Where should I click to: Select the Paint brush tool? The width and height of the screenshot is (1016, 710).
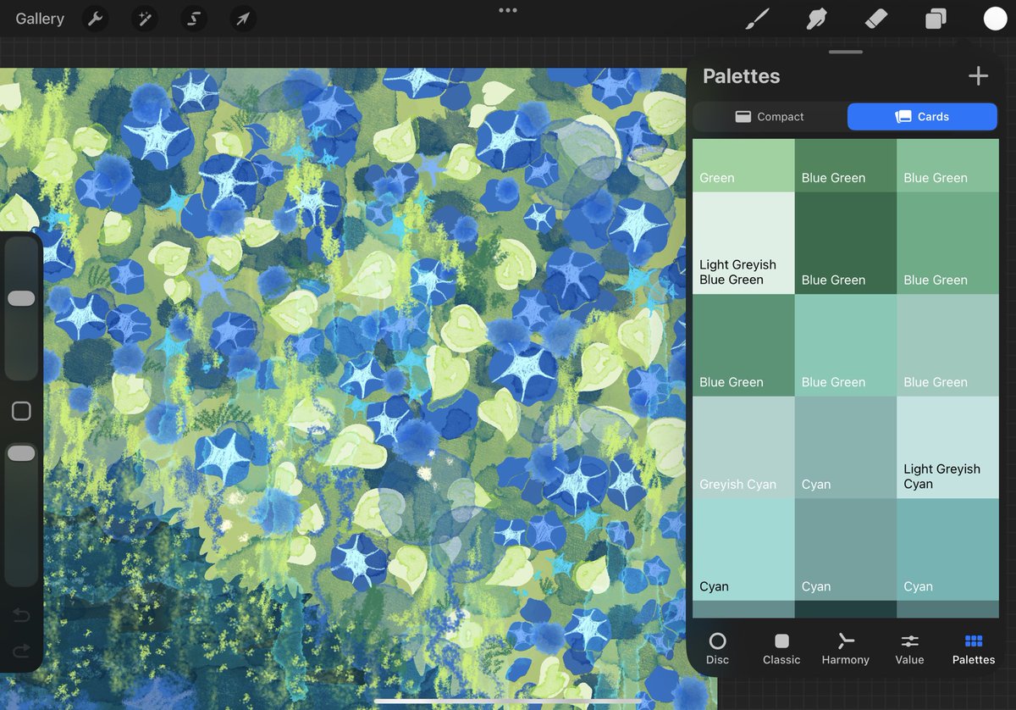point(757,19)
